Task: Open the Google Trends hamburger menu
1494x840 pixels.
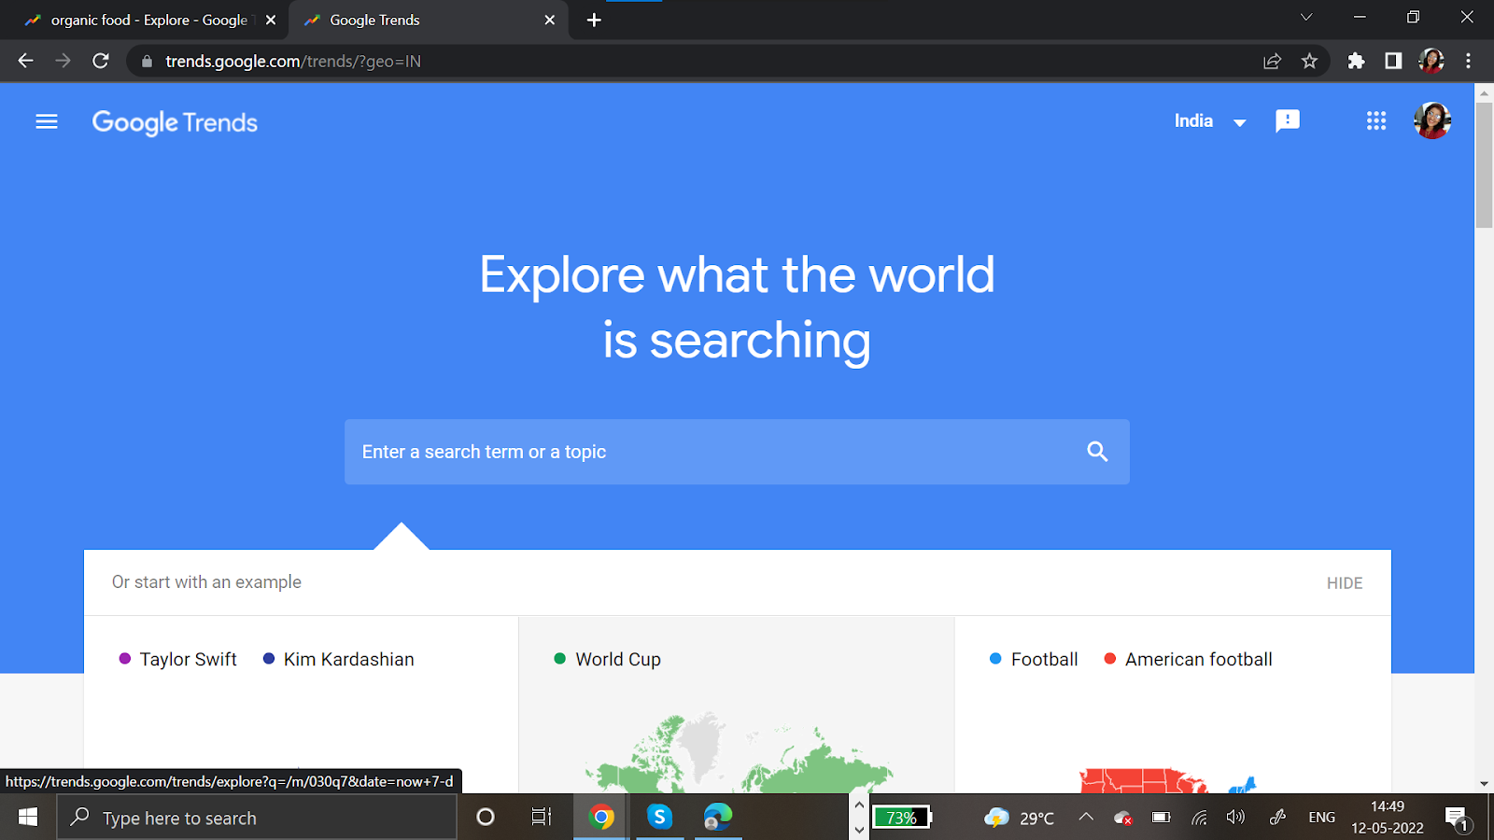Action: [47, 121]
